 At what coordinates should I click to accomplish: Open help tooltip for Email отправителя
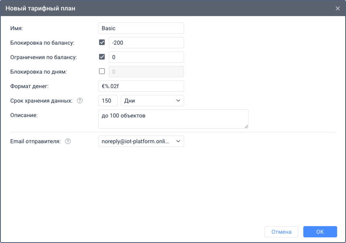coord(68,141)
